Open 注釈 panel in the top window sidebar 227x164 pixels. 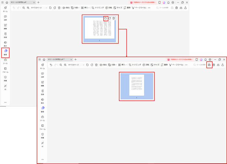coord(6,18)
